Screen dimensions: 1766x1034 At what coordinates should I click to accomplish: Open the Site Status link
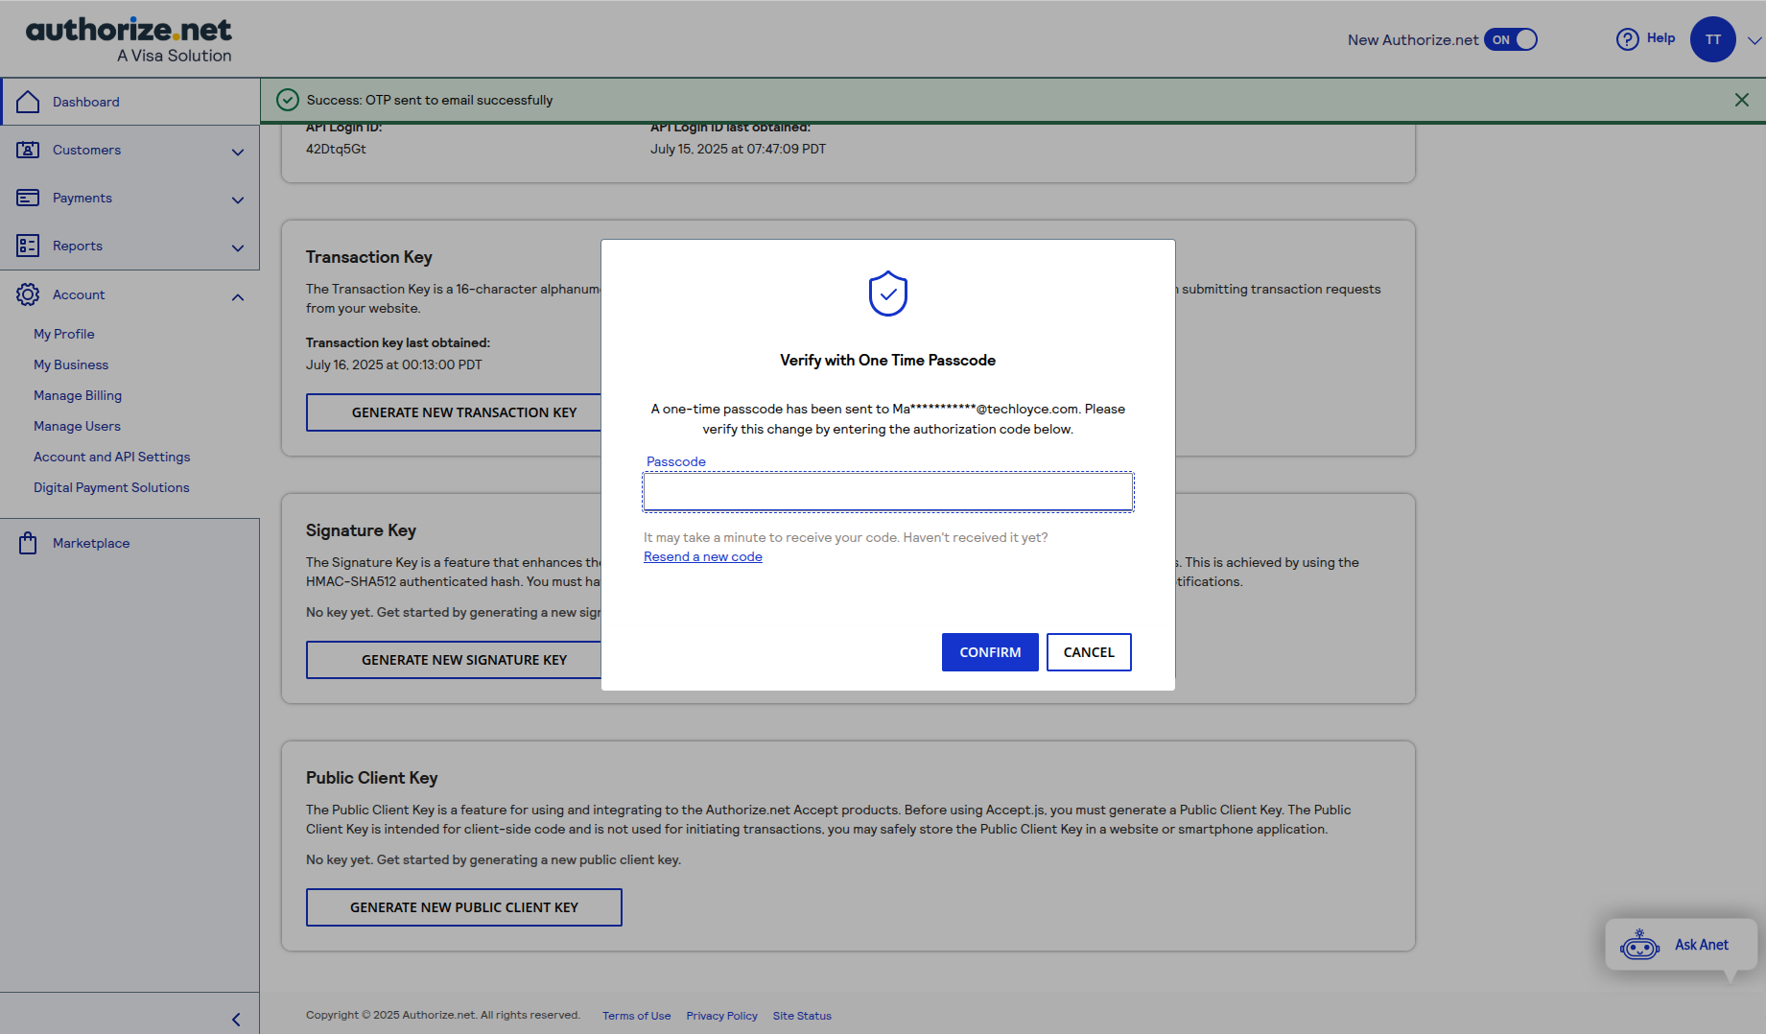pos(802,1016)
